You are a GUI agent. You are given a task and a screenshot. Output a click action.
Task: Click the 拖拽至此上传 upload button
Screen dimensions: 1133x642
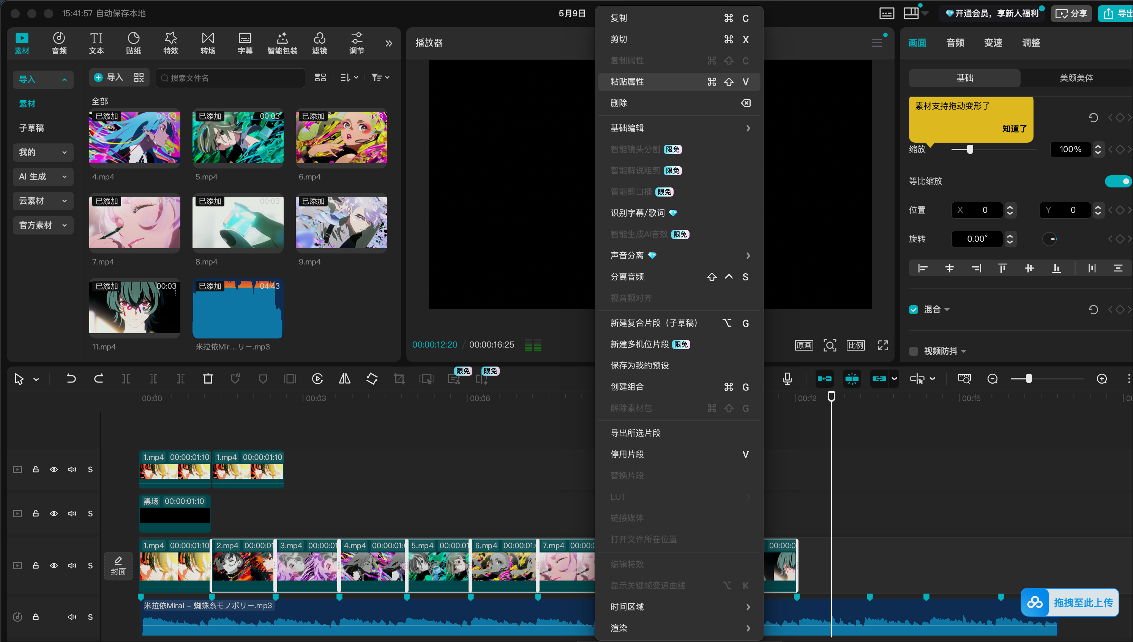1070,602
